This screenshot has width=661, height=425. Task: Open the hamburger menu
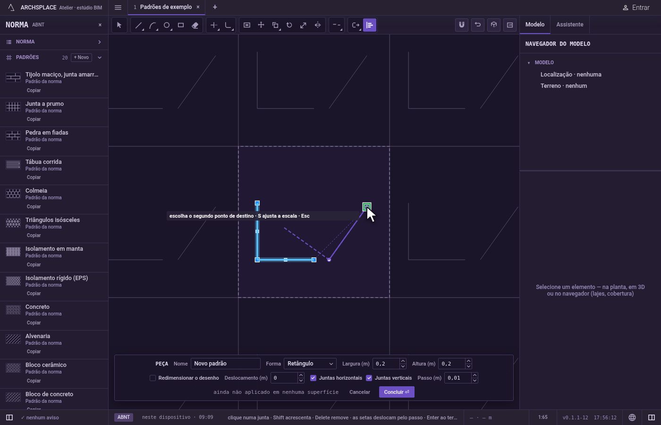click(118, 8)
